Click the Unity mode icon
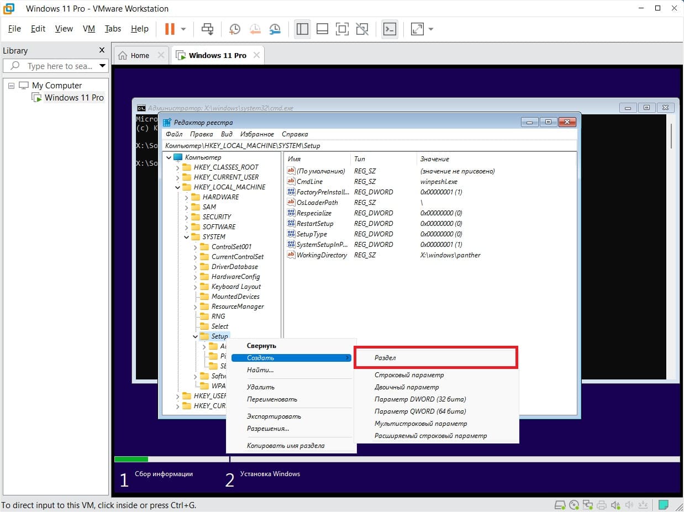 tap(362, 29)
